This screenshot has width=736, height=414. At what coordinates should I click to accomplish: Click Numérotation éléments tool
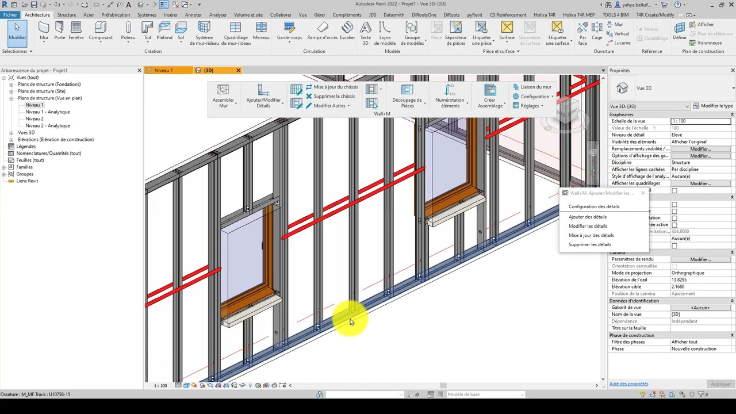coord(450,96)
